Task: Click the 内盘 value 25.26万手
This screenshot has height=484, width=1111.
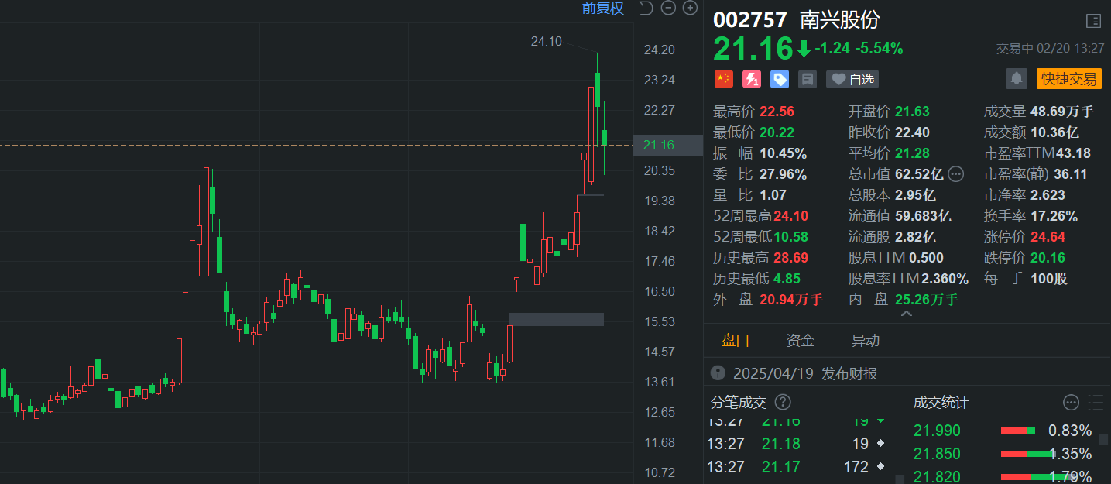Action: pos(927,300)
